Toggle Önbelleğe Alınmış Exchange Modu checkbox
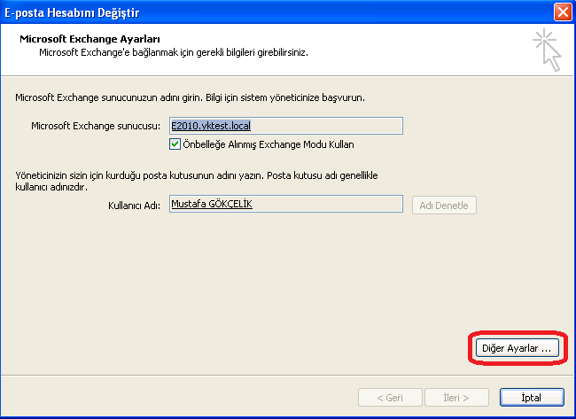Viewport: 576px width, 419px height. (x=175, y=144)
